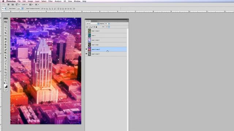234x131 pixels.
Task: Open the Apple menu
Action: [x=3, y=1]
